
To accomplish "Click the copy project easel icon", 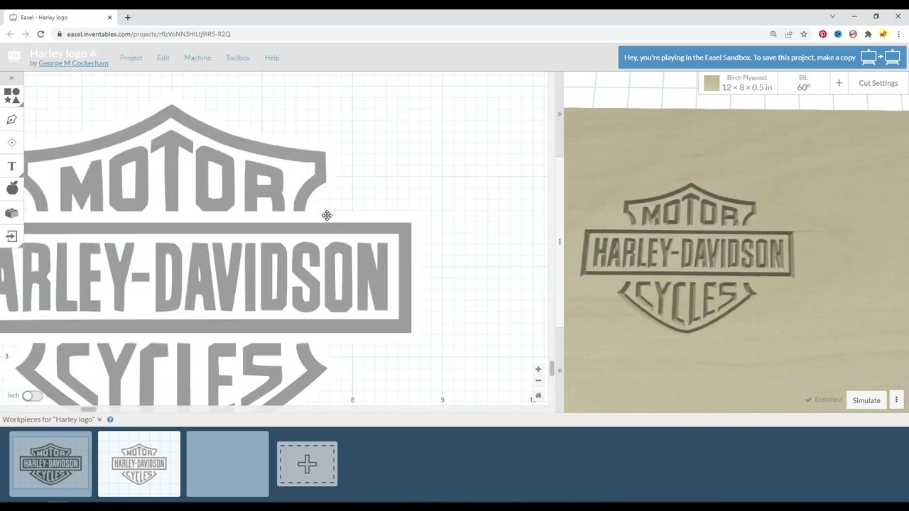I will pyautogui.click(x=881, y=57).
